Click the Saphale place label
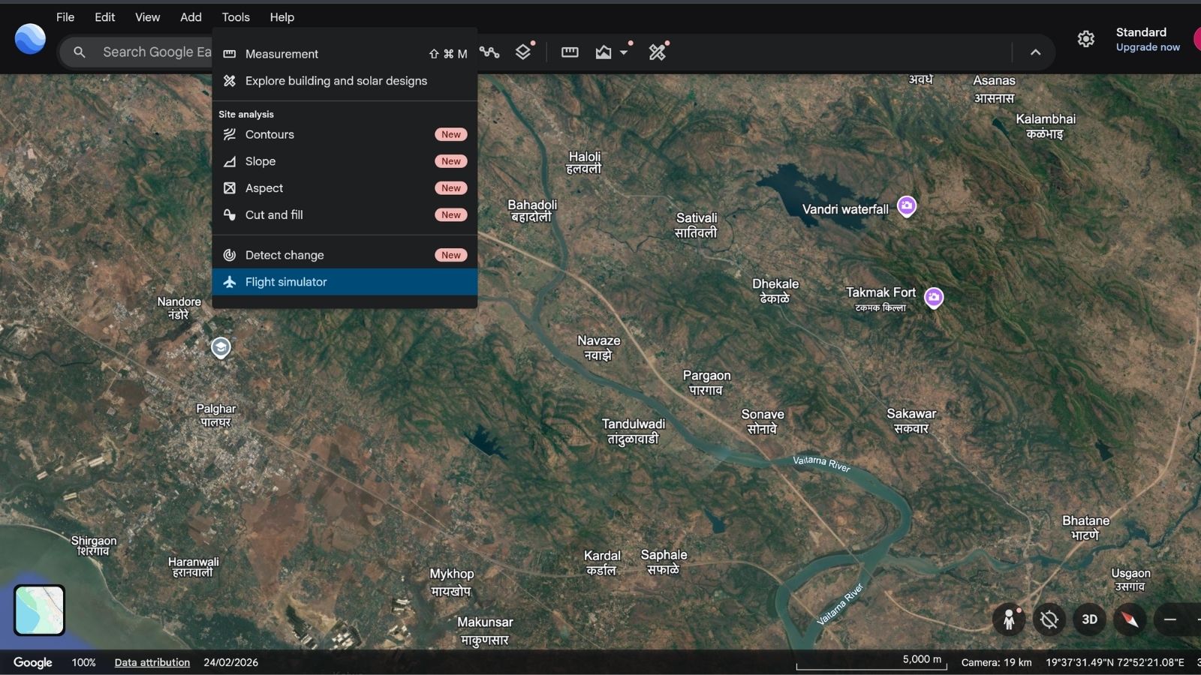1201x675 pixels. [664, 562]
